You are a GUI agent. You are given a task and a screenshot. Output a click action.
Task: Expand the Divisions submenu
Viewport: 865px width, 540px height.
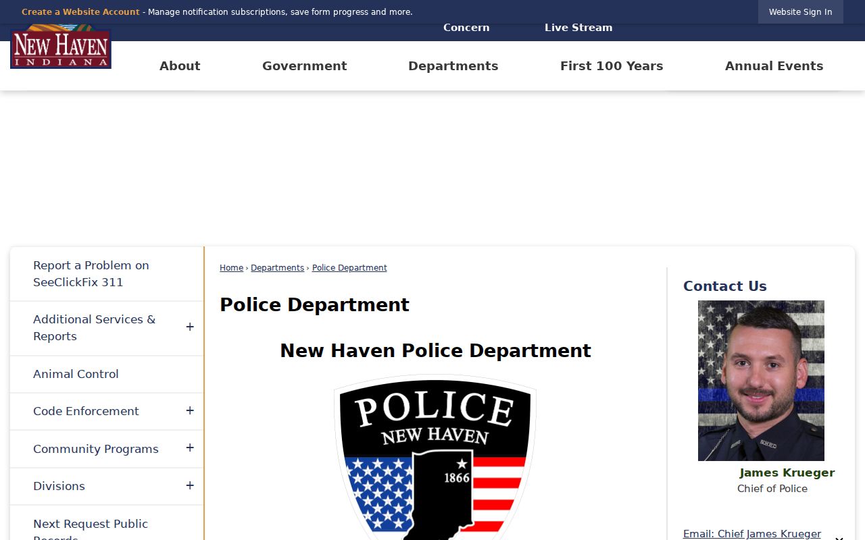190,486
